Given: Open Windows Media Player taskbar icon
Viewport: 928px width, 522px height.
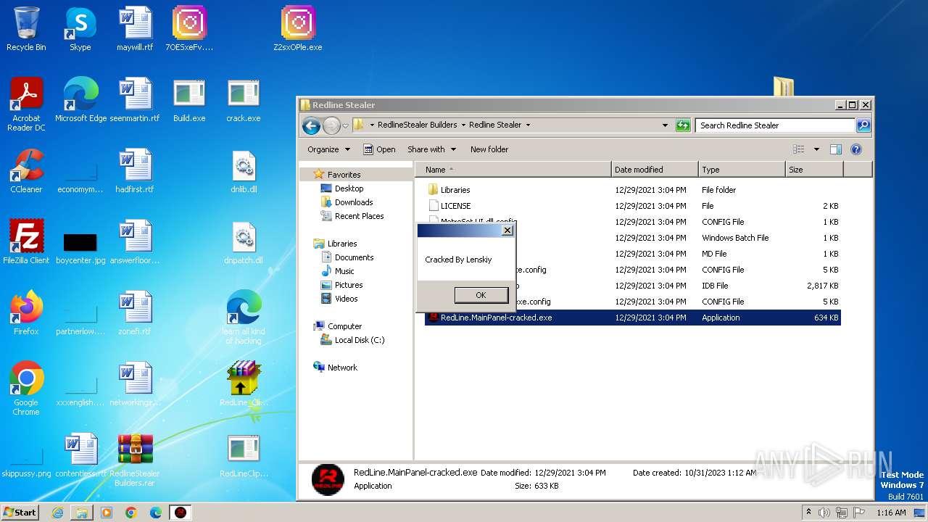Looking at the screenshot, I should tap(107, 513).
